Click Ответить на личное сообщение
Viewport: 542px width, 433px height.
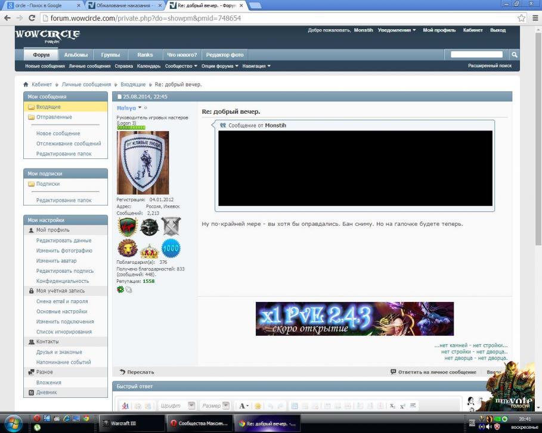pyautogui.click(x=436, y=372)
